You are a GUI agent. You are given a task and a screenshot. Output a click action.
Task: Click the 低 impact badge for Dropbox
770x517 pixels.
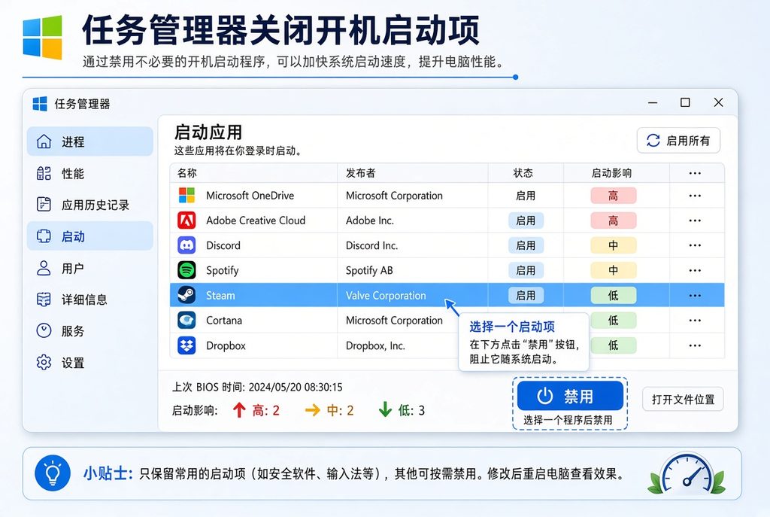[x=614, y=345]
